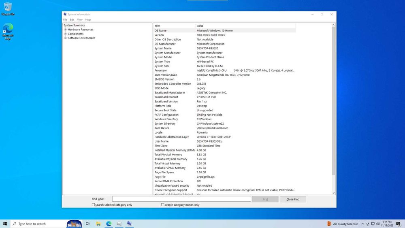405x228 pixels.
Task: Select the Version row
Action: pyautogui.click(x=224, y=35)
